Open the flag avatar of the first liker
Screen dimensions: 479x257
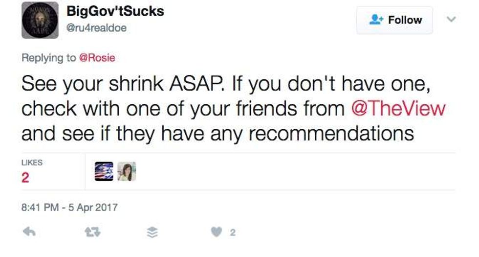click(104, 171)
